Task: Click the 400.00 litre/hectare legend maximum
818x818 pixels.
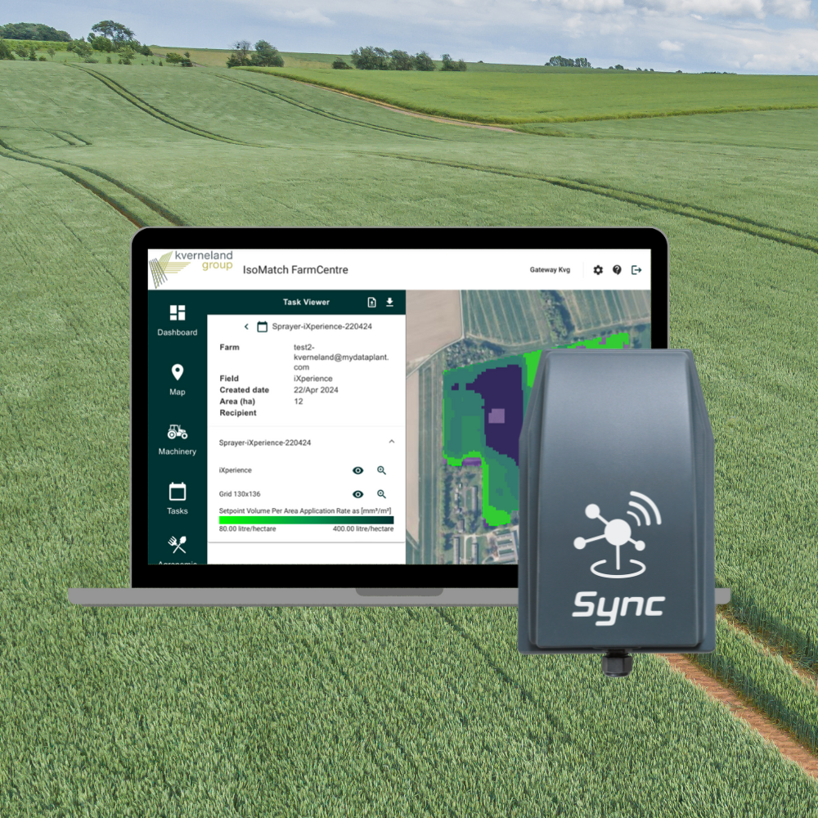Action: click(x=363, y=528)
